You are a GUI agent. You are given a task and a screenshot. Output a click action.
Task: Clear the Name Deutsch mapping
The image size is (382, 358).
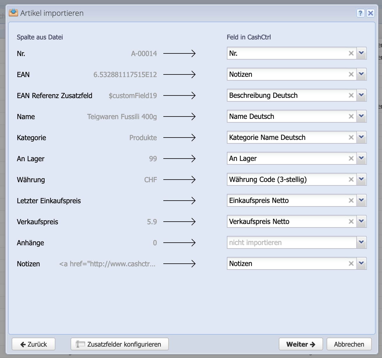coord(351,116)
